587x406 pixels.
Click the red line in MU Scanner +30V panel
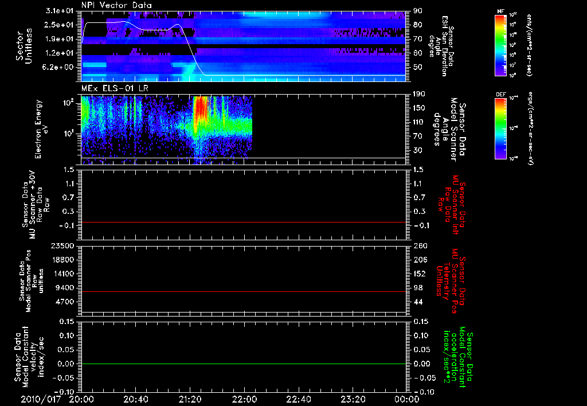click(243, 222)
